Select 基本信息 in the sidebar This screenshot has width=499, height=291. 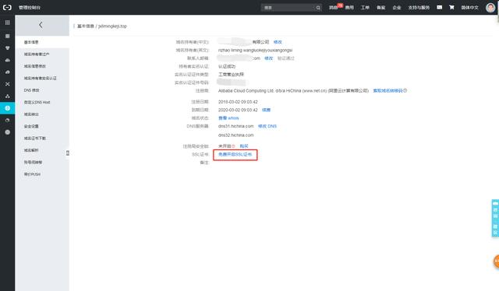pyautogui.click(x=31, y=42)
